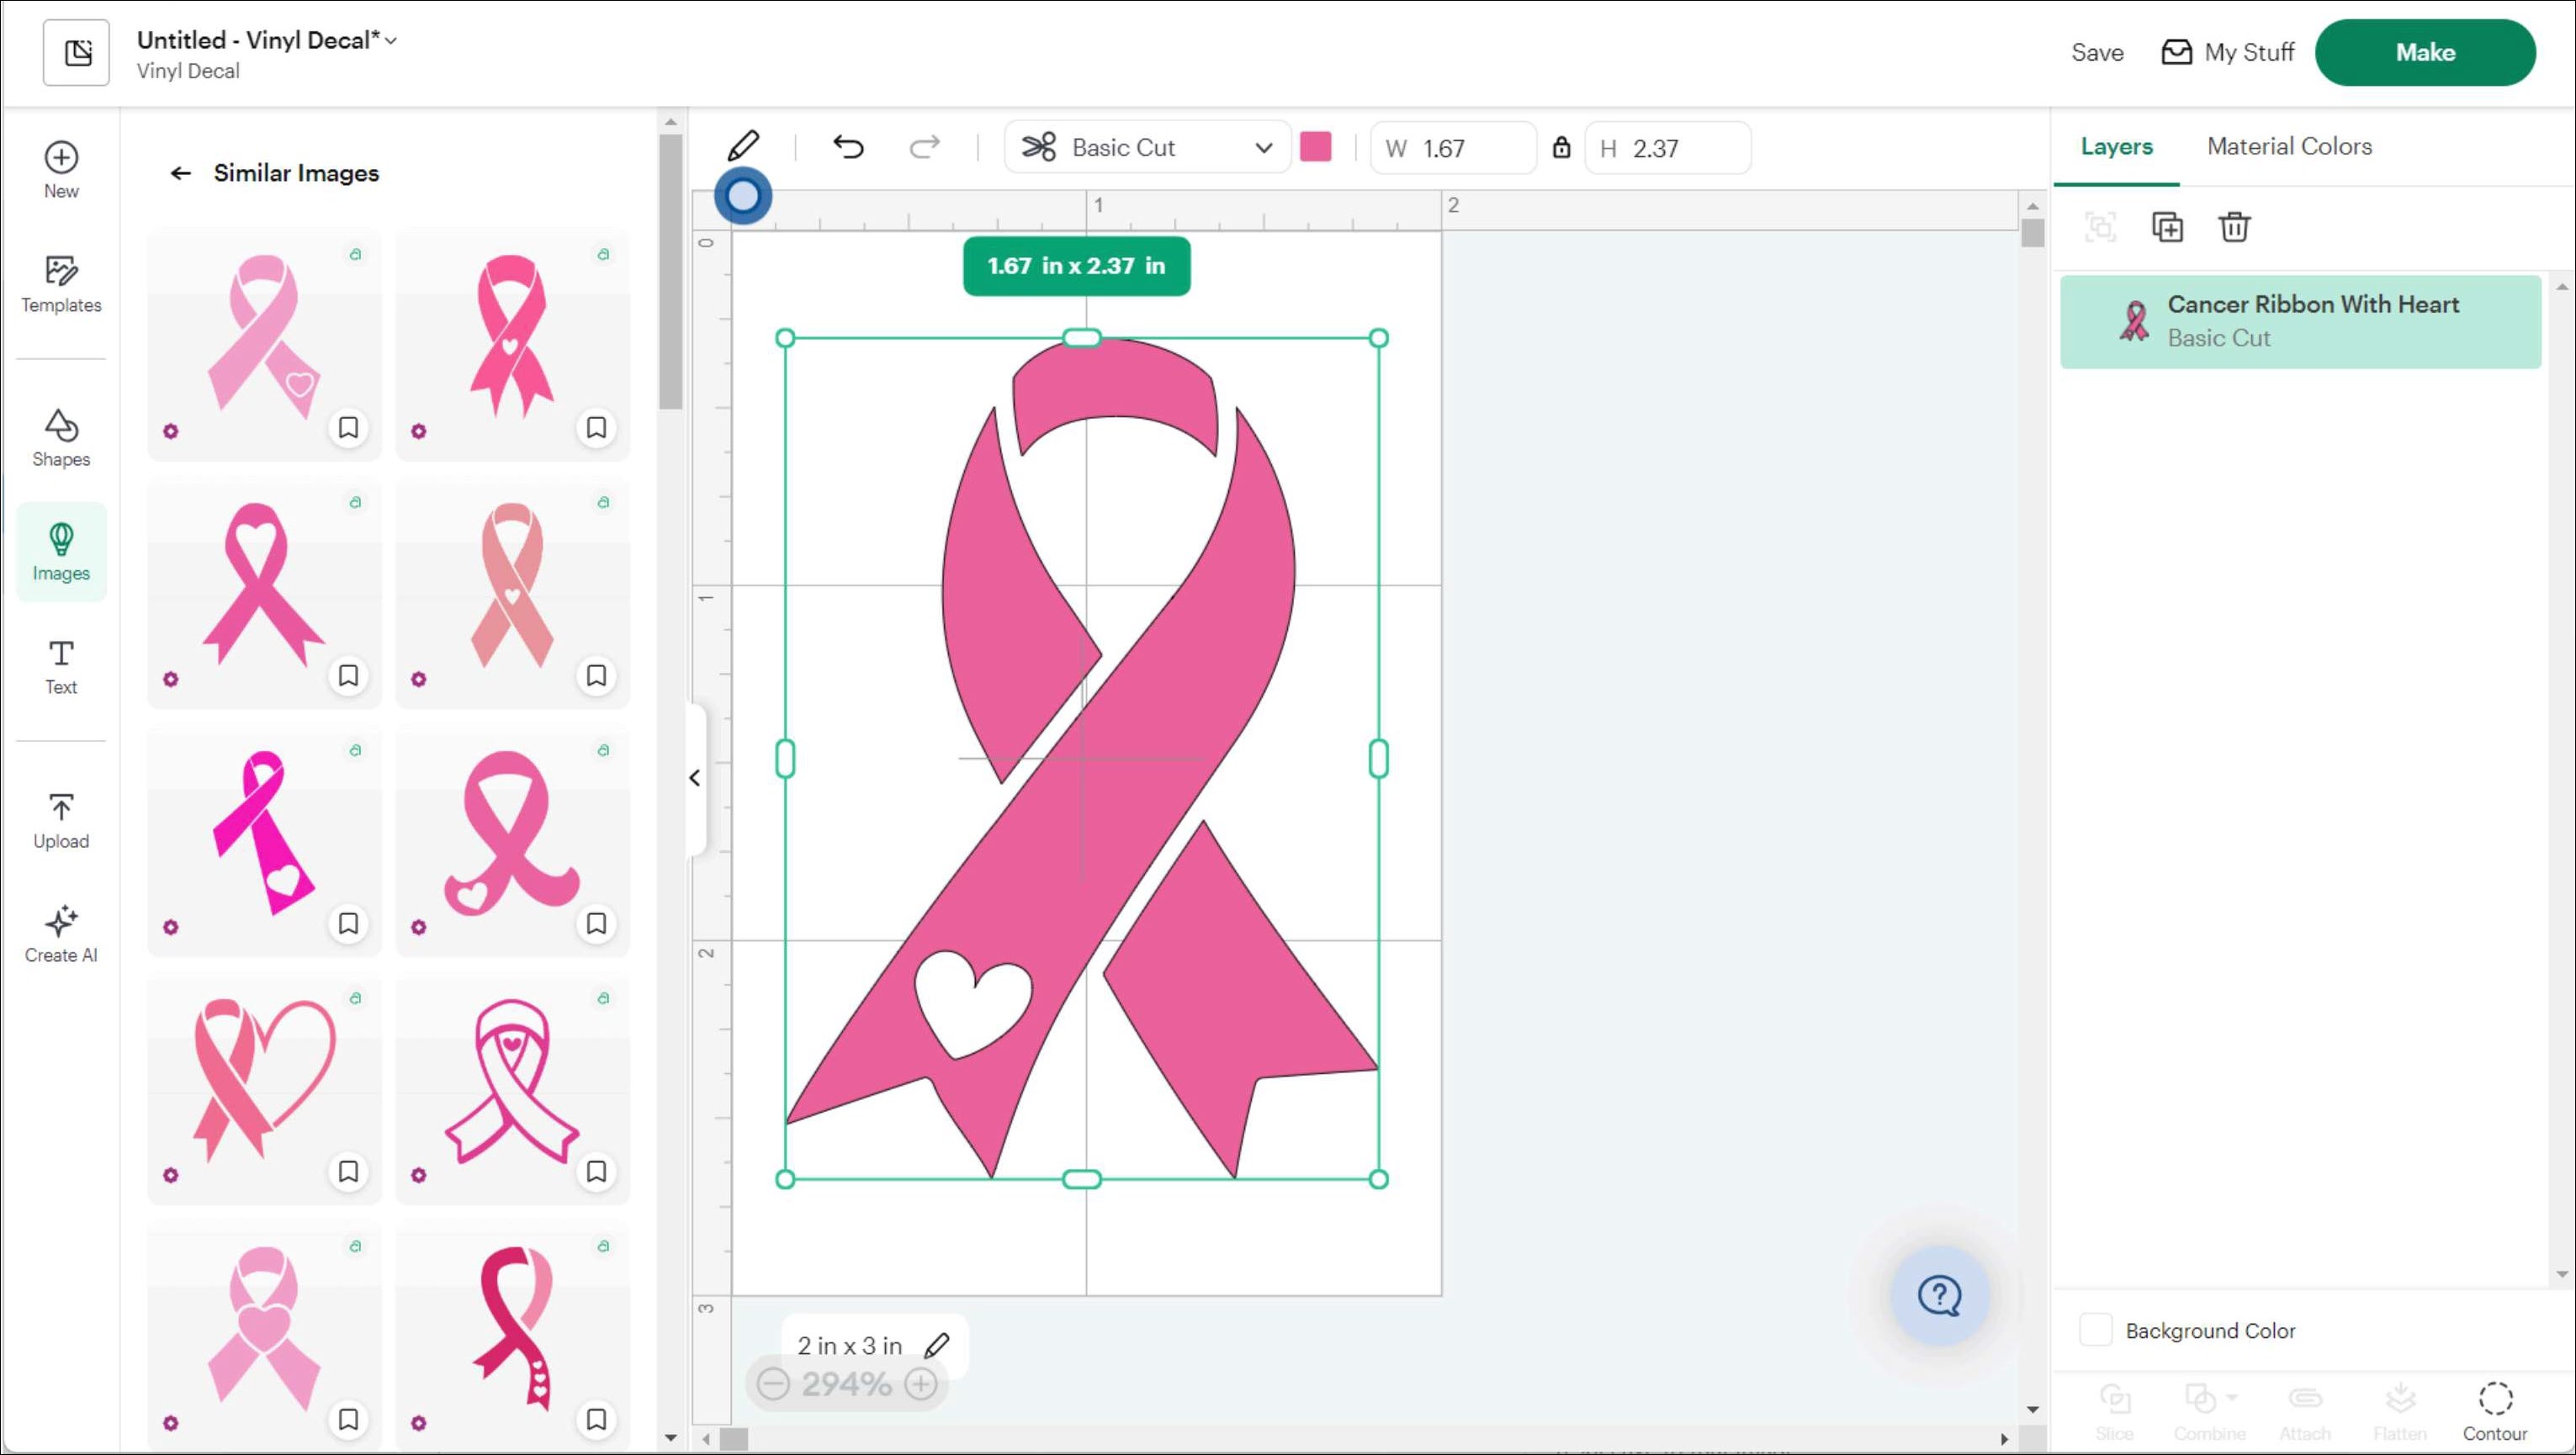The height and width of the screenshot is (1455, 2576).
Task: Expand the Untitled project name menu
Action: point(391,40)
